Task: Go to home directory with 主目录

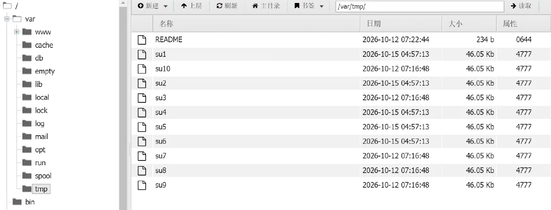Action: (x=266, y=6)
